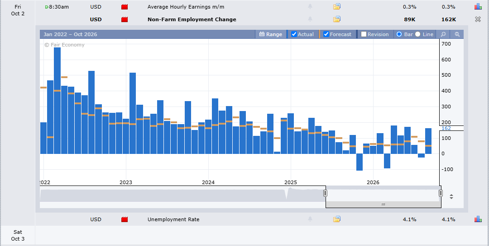489x246 pixels.
Task: Click the 8:30am event time
Action: tap(58, 6)
